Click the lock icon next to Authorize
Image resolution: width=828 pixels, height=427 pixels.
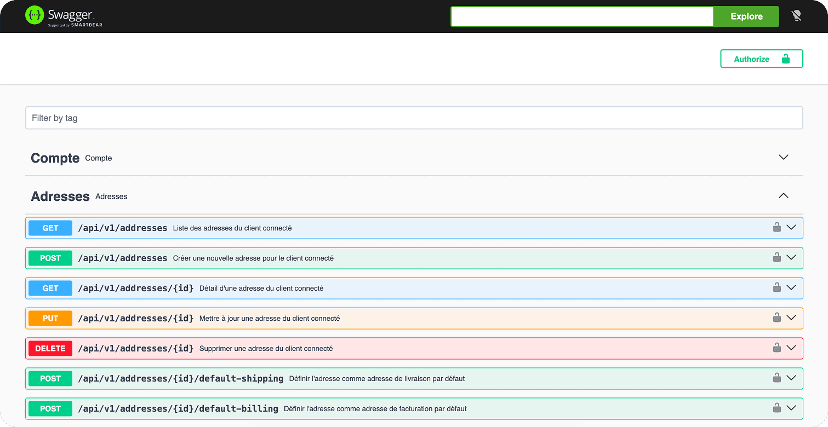tap(786, 59)
